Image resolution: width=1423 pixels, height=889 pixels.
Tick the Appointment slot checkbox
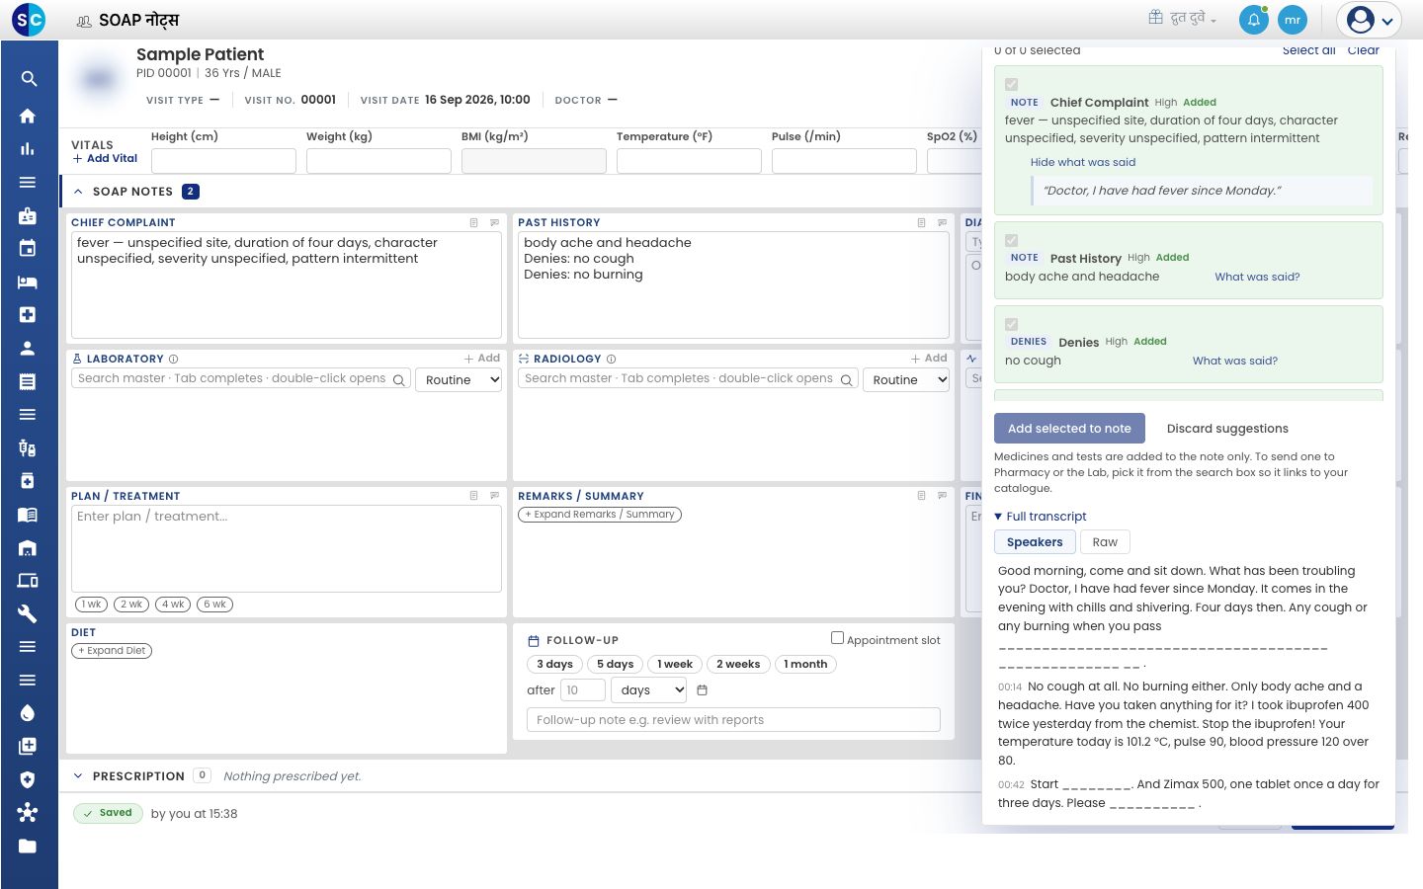point(837,638)
